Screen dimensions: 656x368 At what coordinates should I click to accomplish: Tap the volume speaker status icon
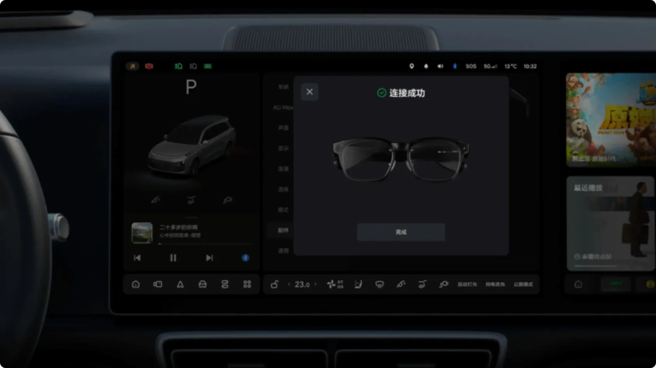click(x=440, y=66)
